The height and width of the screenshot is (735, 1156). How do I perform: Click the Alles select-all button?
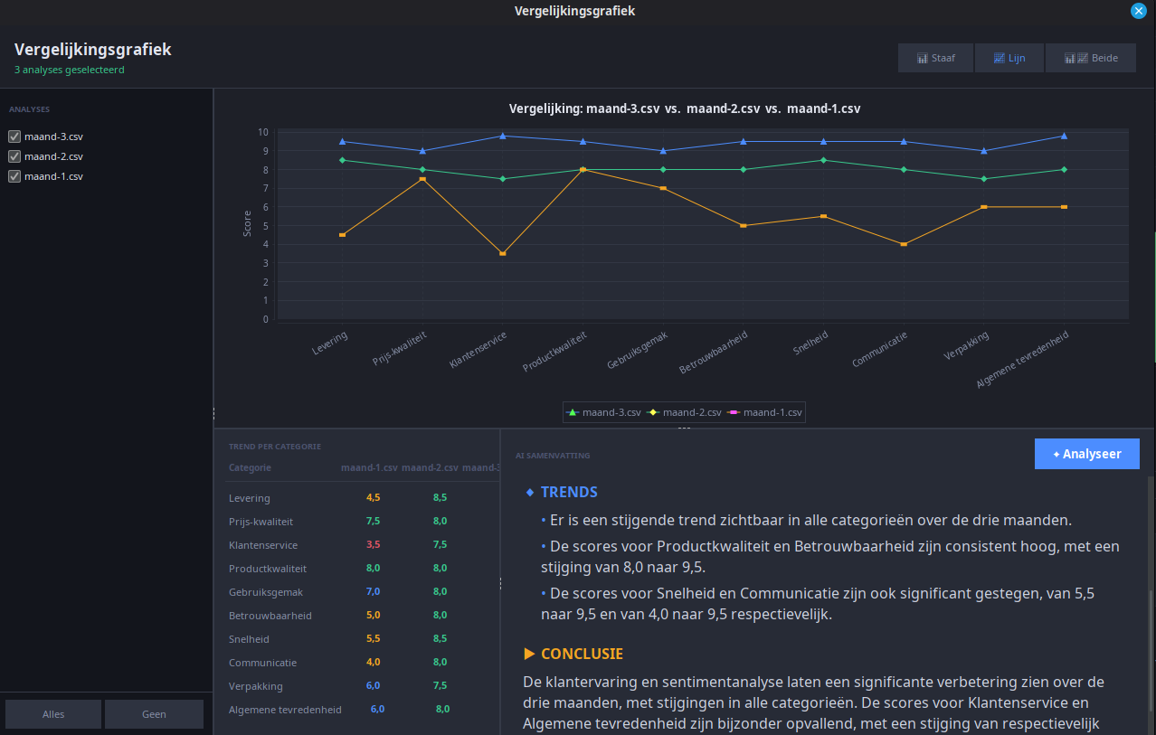point(53,714)
